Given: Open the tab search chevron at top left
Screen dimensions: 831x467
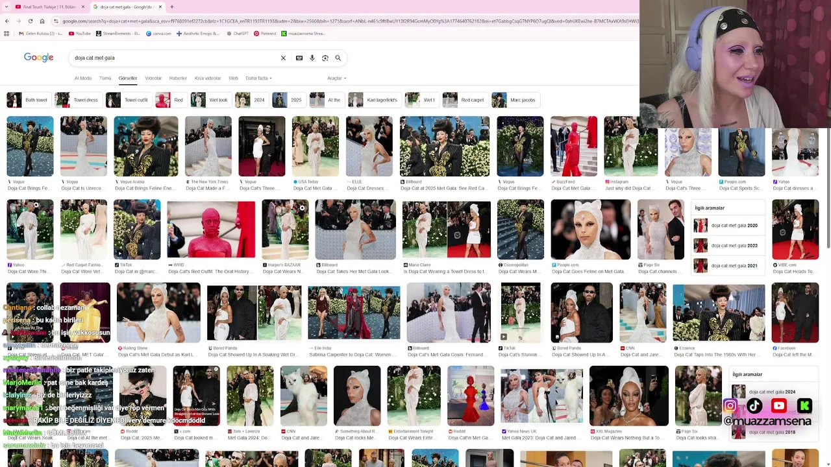Looking at the screenshot, I should coord(6,7).
